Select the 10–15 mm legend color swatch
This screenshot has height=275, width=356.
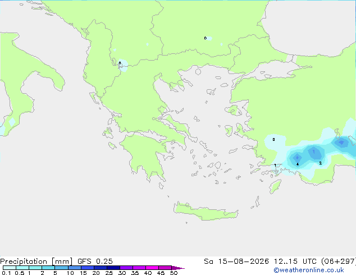[x=75, y=268]
